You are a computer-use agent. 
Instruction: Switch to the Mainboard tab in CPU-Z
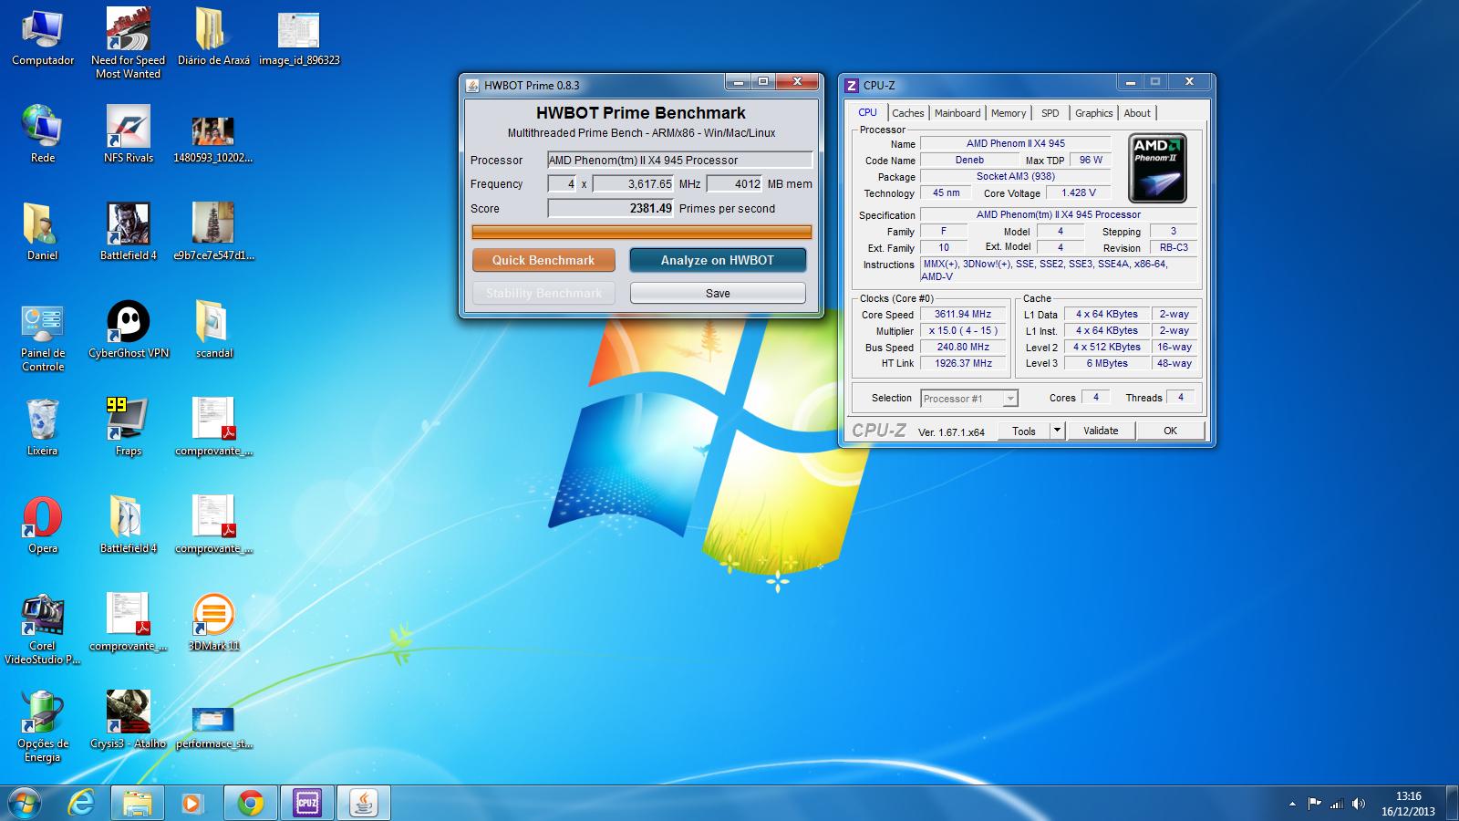tap(957, 113)
